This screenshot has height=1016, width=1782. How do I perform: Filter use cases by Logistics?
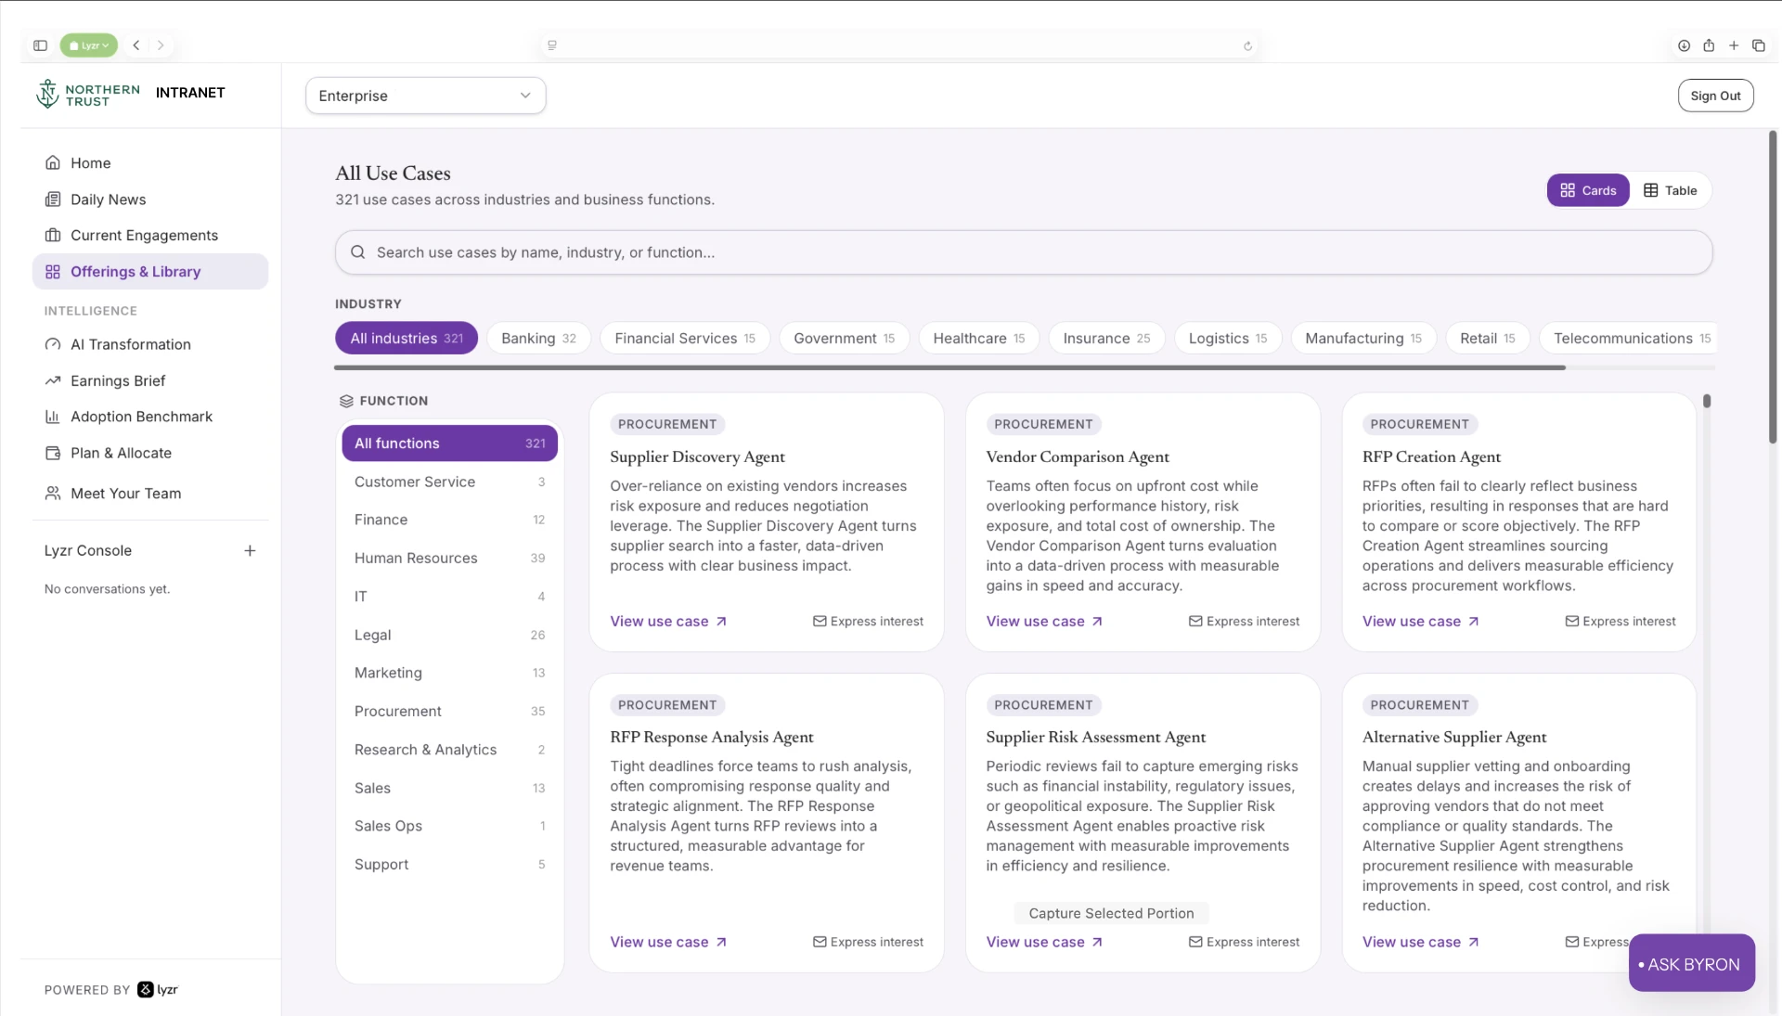[x=1228, y=339]
